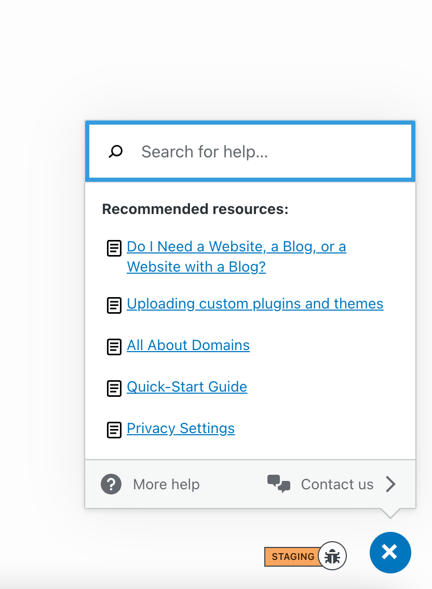Click the document icon beside Do I Need a Website
This screenshot has width=432, height=589.
pos(114,248)
